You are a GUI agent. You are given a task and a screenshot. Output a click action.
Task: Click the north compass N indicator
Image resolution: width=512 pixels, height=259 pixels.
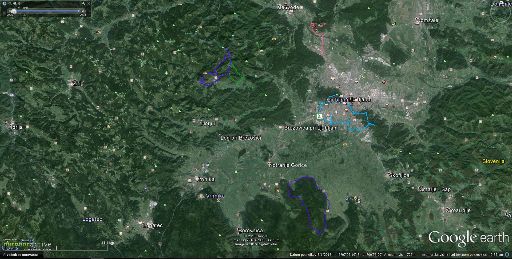click(501, 3)
